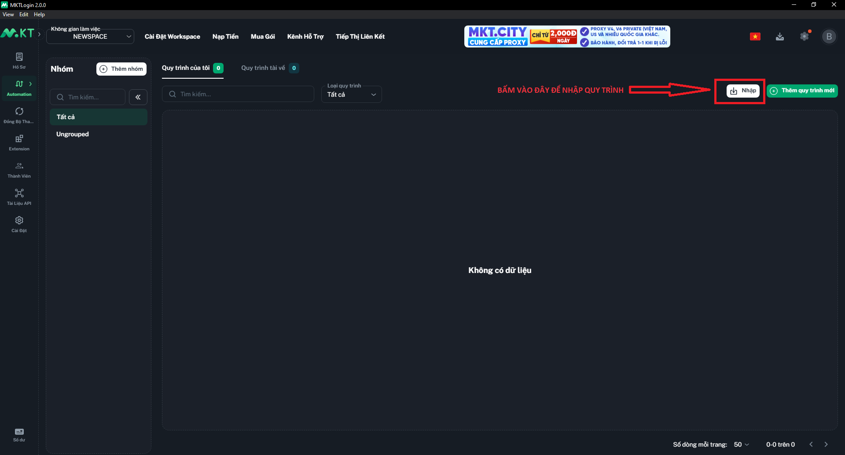The image size is (845, 455).
Task: Open the settings gear with notification dot
Action: tap(805, 36)
